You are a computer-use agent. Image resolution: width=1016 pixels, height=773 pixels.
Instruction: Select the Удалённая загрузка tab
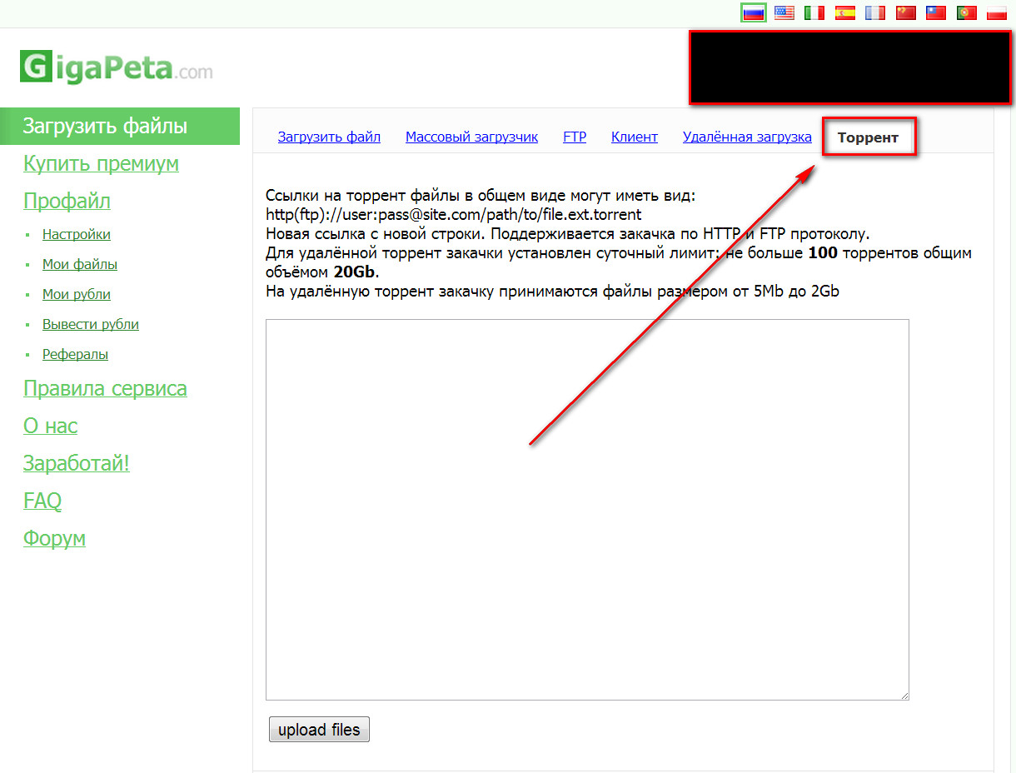tap(747, 137)
